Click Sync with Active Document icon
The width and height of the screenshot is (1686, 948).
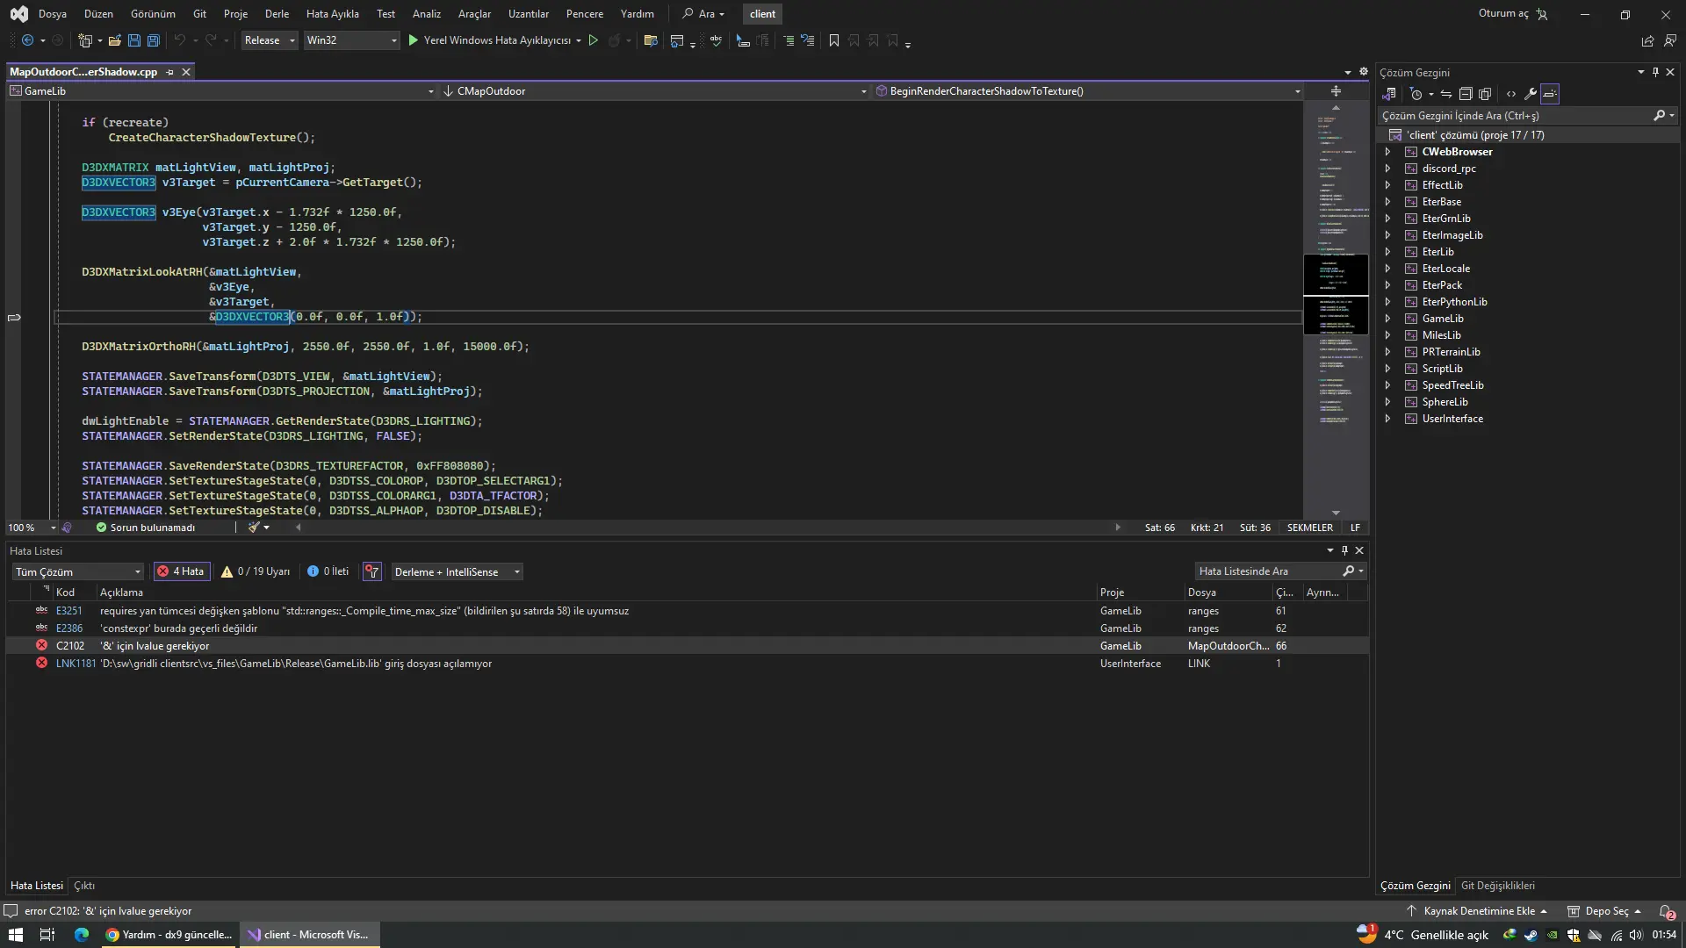1446,94
